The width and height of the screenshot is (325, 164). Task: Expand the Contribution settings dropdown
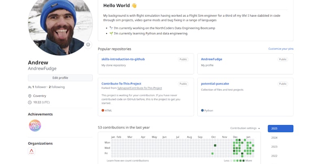[245, 128]
